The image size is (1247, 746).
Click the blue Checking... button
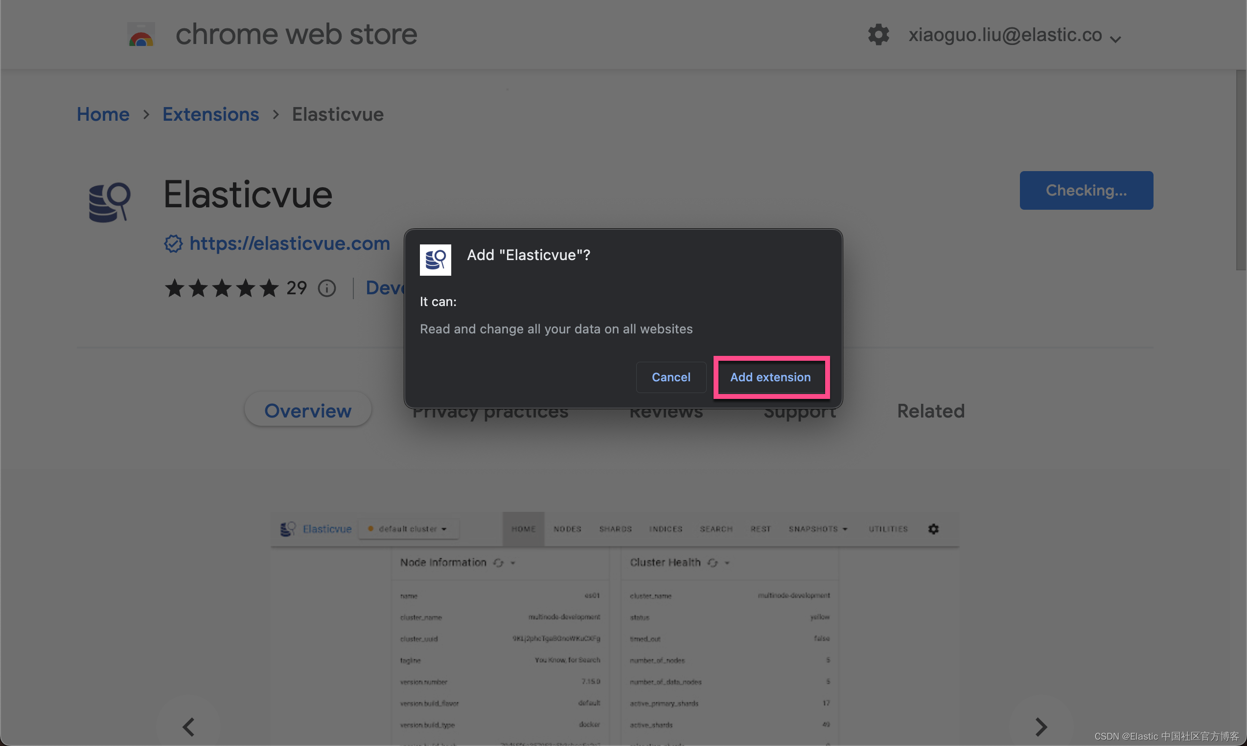(x=1086, y=191)
